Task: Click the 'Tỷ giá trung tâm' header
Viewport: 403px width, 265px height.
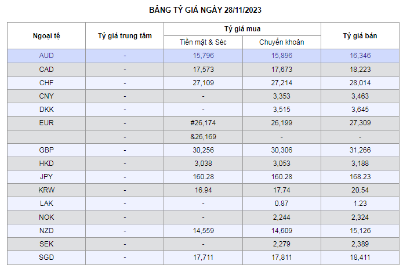Action: (125, 36)
